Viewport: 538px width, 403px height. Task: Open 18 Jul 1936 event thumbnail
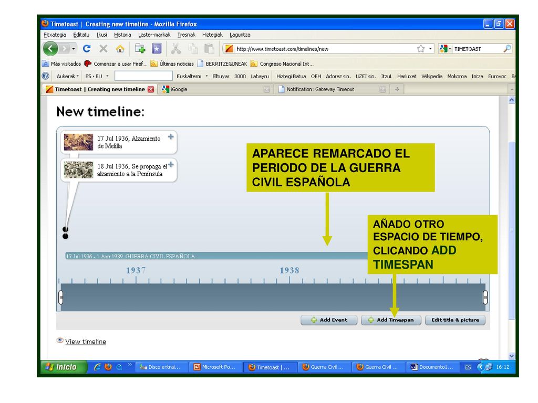click(x=78, y=170)
